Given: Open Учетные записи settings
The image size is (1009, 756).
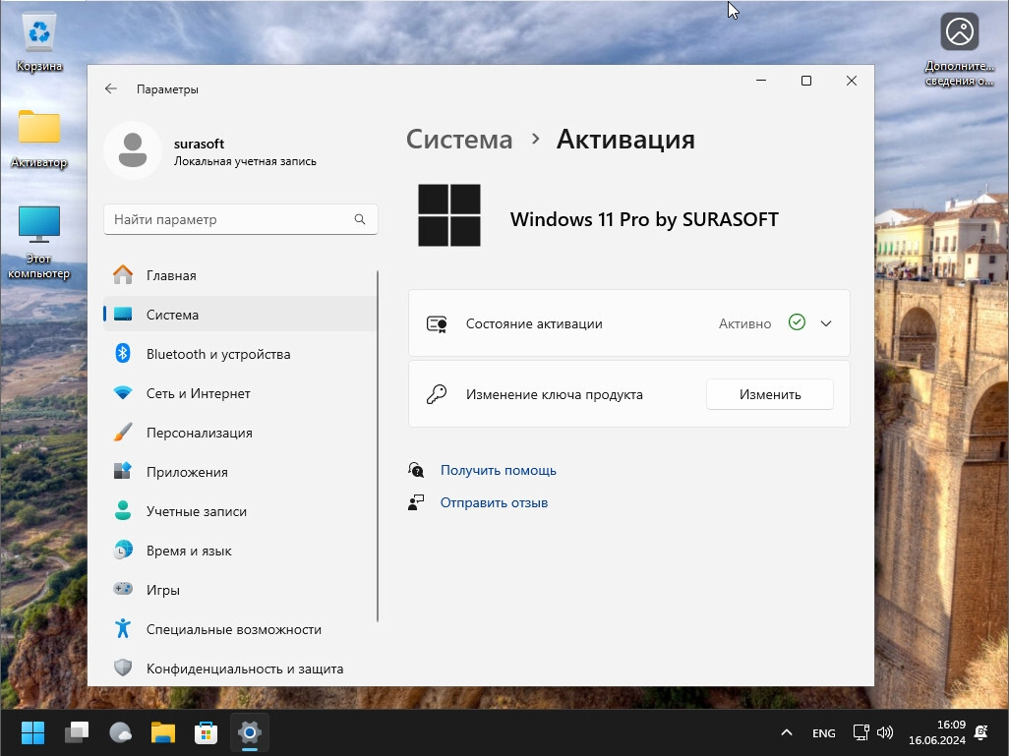Looking at the screenshot, I should click(x=196, y=511).
